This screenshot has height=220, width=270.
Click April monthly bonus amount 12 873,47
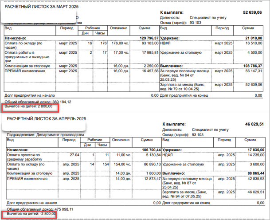[152, 179]
